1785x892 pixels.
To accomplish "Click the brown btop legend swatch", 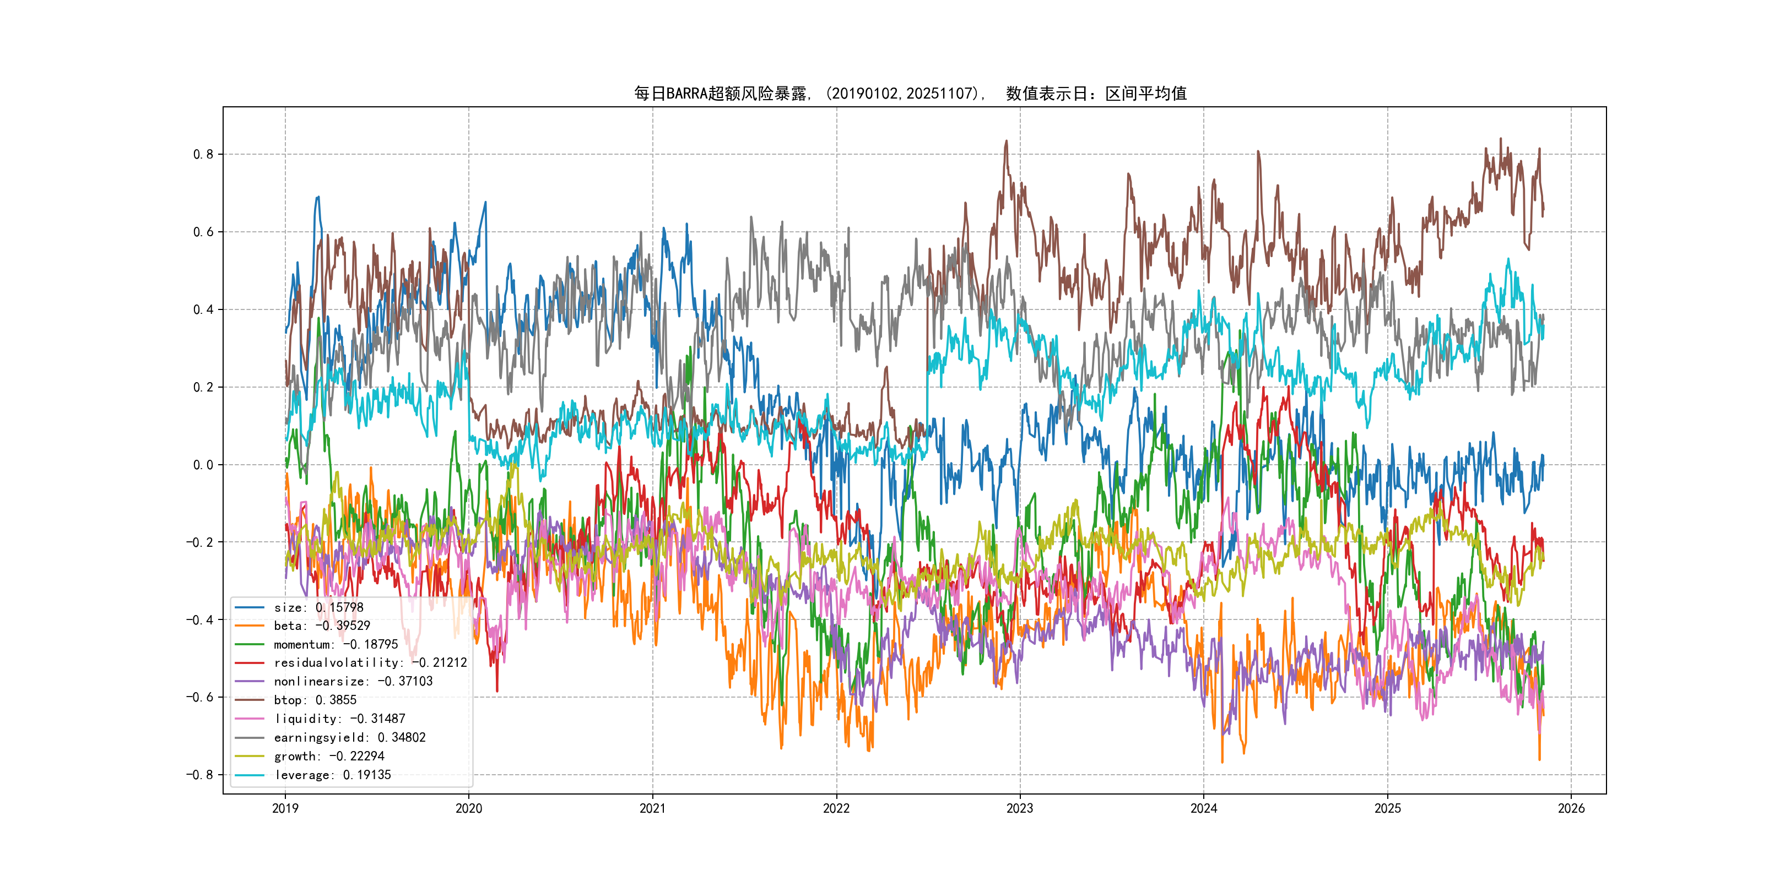I will coord(250,700).
